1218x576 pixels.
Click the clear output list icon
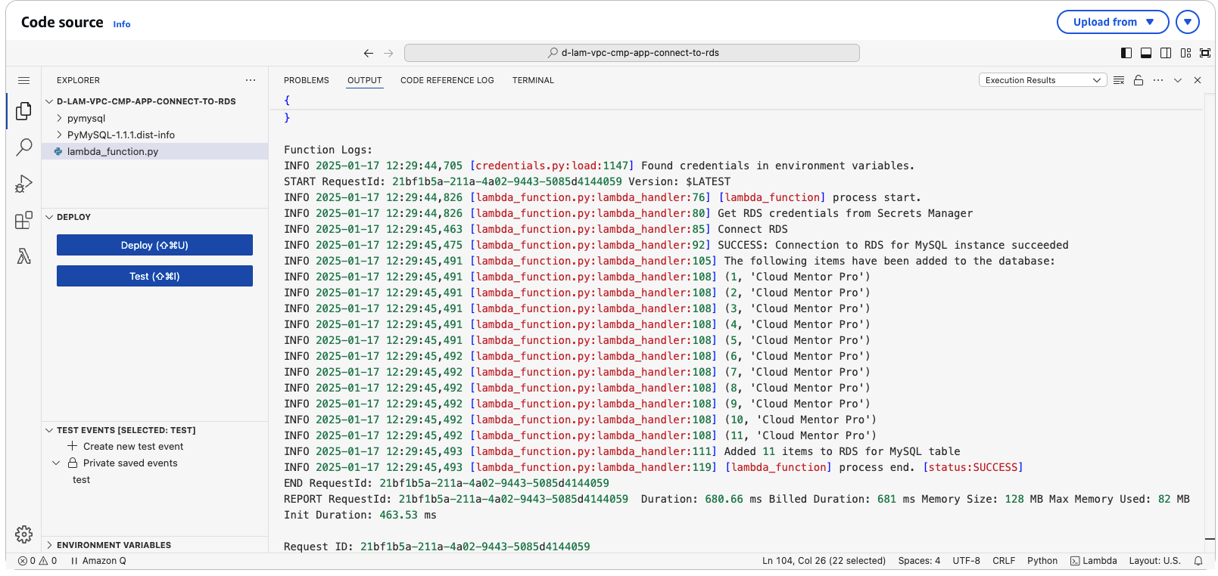[x=1119, y=80]
